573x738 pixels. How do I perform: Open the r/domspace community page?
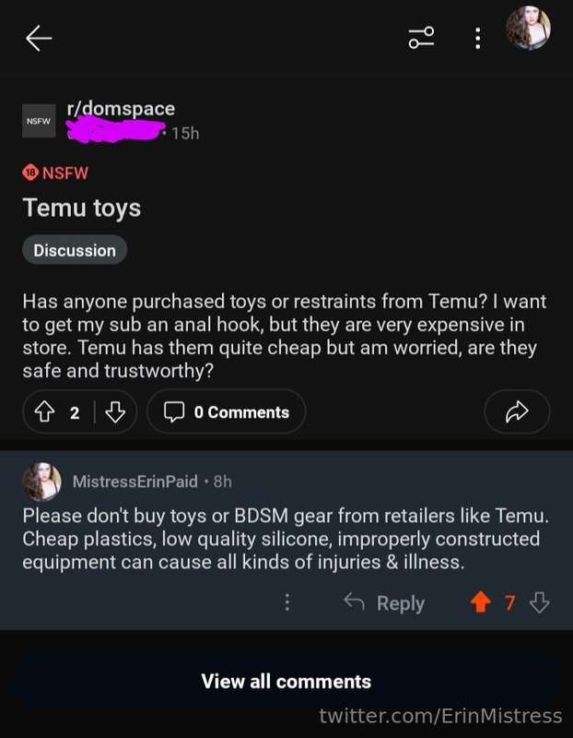click(121, 109)
